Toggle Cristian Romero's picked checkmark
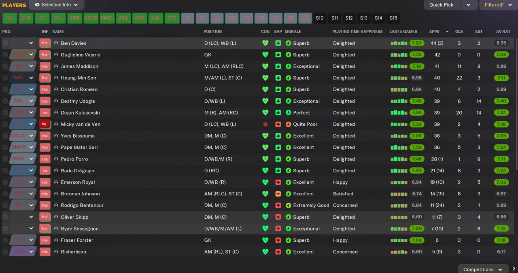 click(x=5, y=89)
